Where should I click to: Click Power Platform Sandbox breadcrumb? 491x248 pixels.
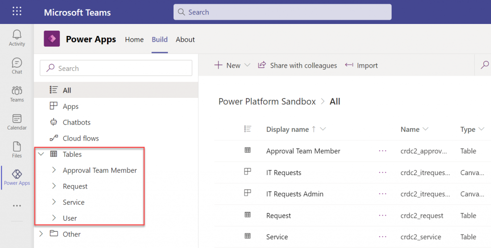[x=267, y=102]
